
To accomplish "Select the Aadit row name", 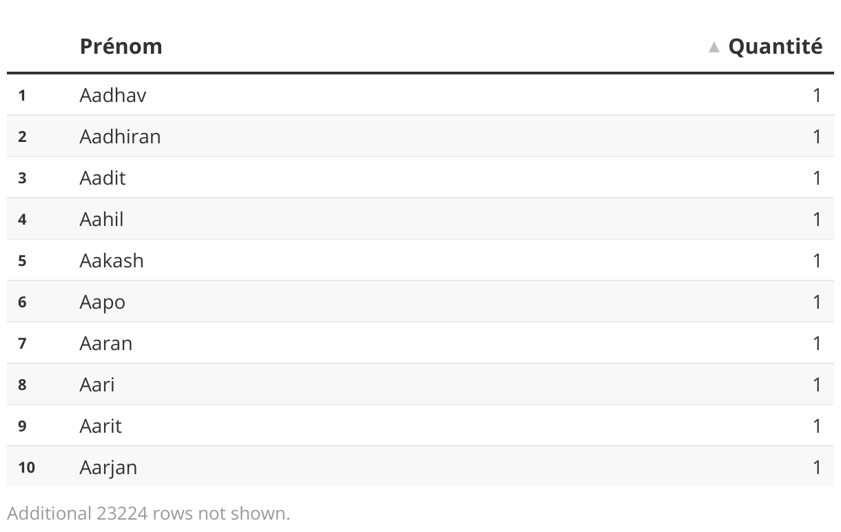I will (x=103, y=178).
